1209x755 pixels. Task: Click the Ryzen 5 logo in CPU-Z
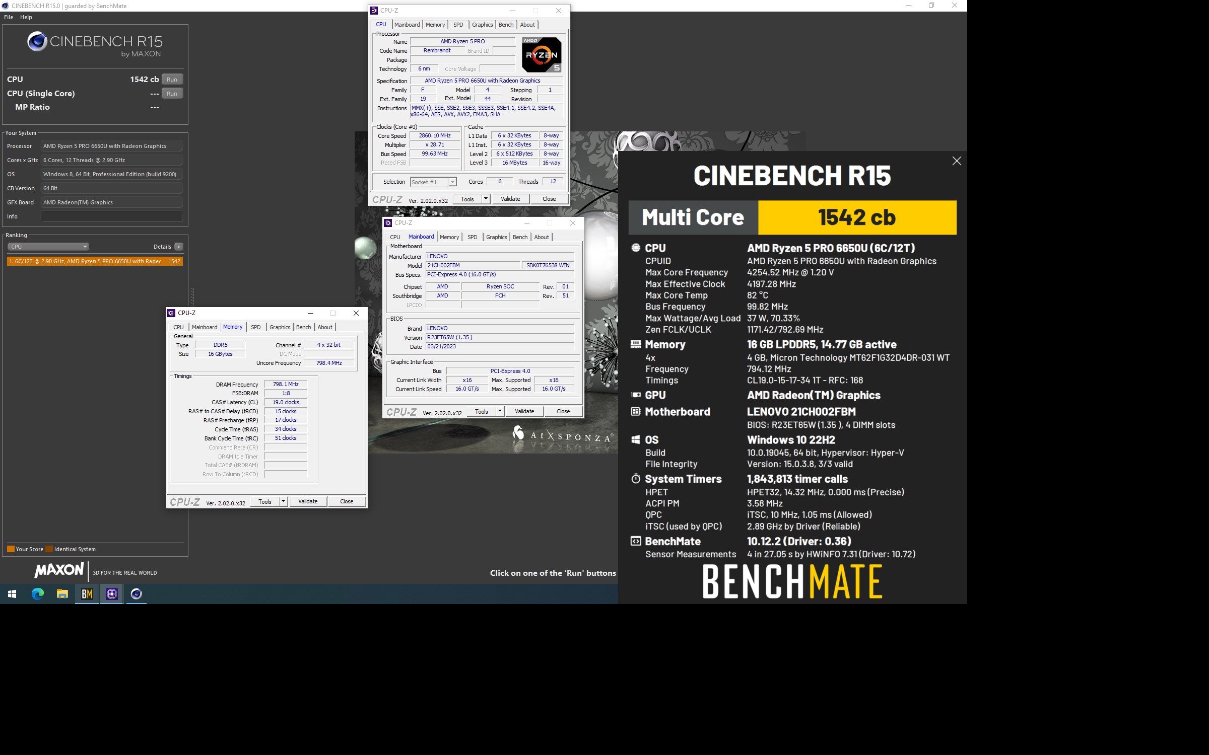click(542, 55)
